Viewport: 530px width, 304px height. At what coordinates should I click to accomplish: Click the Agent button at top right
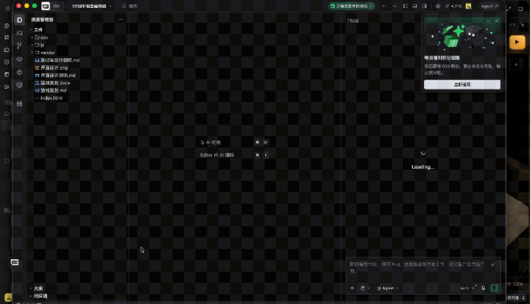(489, 6)
